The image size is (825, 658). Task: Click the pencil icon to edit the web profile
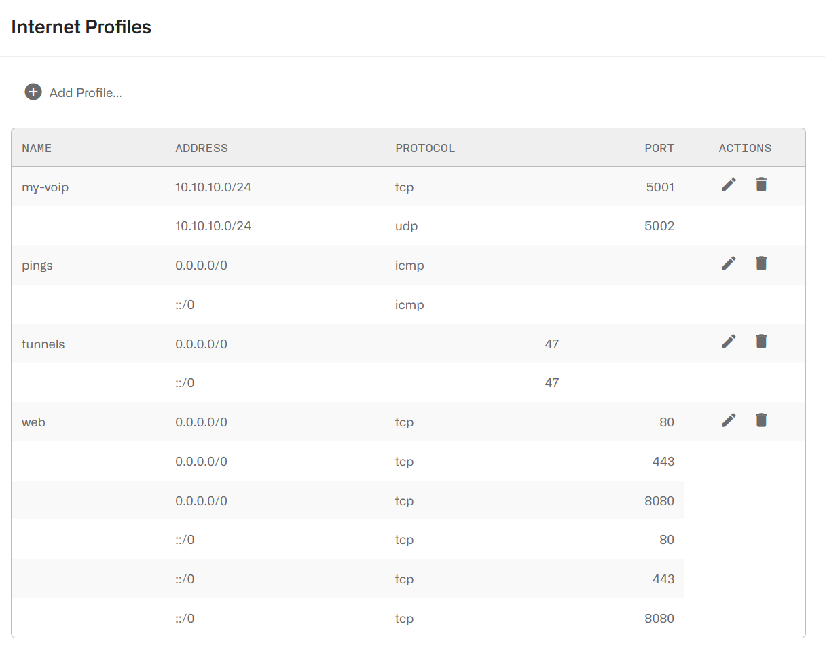(728, 420)
